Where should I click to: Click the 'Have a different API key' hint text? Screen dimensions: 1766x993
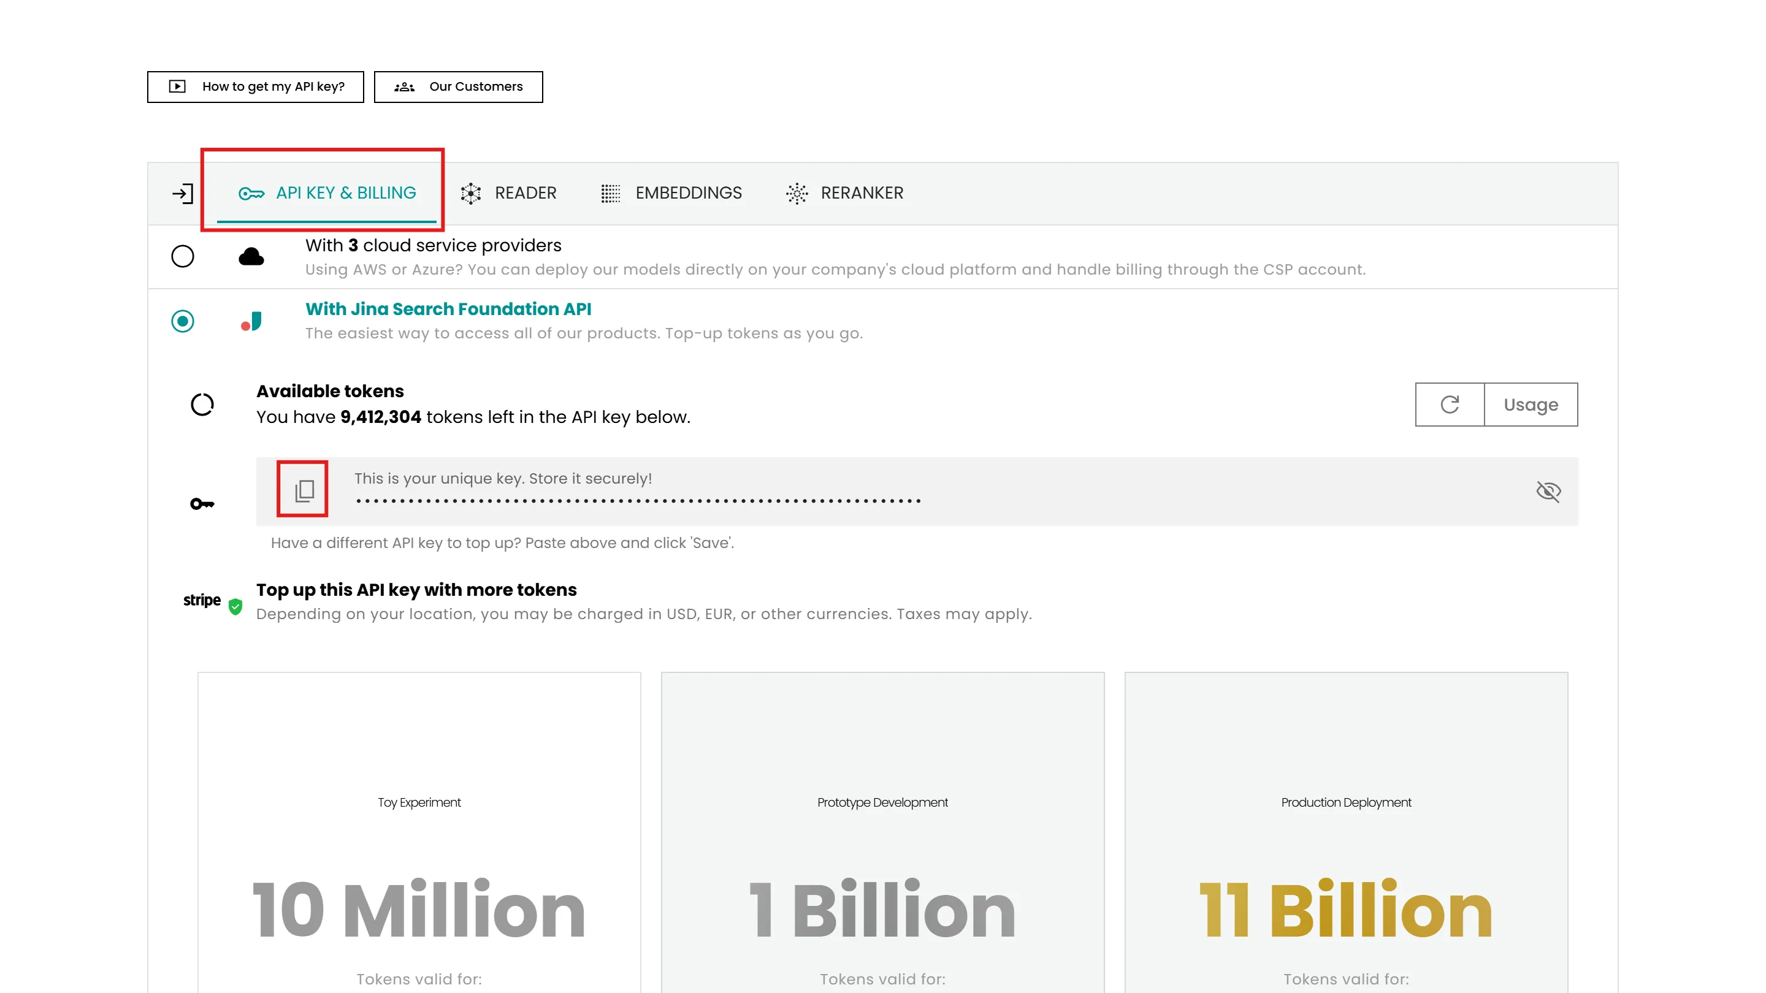[x=503, y=542]
